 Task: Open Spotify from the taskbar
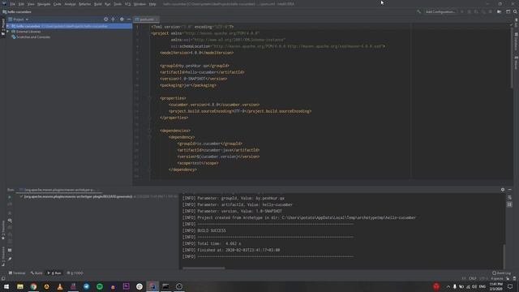click(100, 286)
